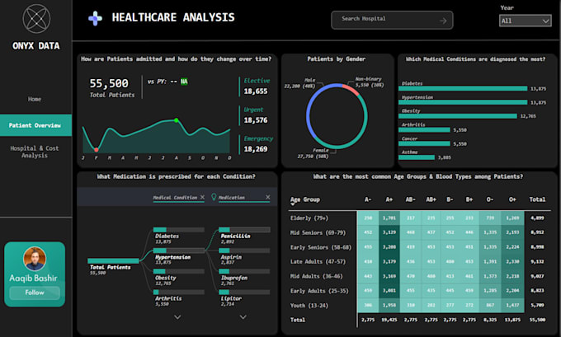Click the Mid Seniors (69-79) row label

[318, 232]
